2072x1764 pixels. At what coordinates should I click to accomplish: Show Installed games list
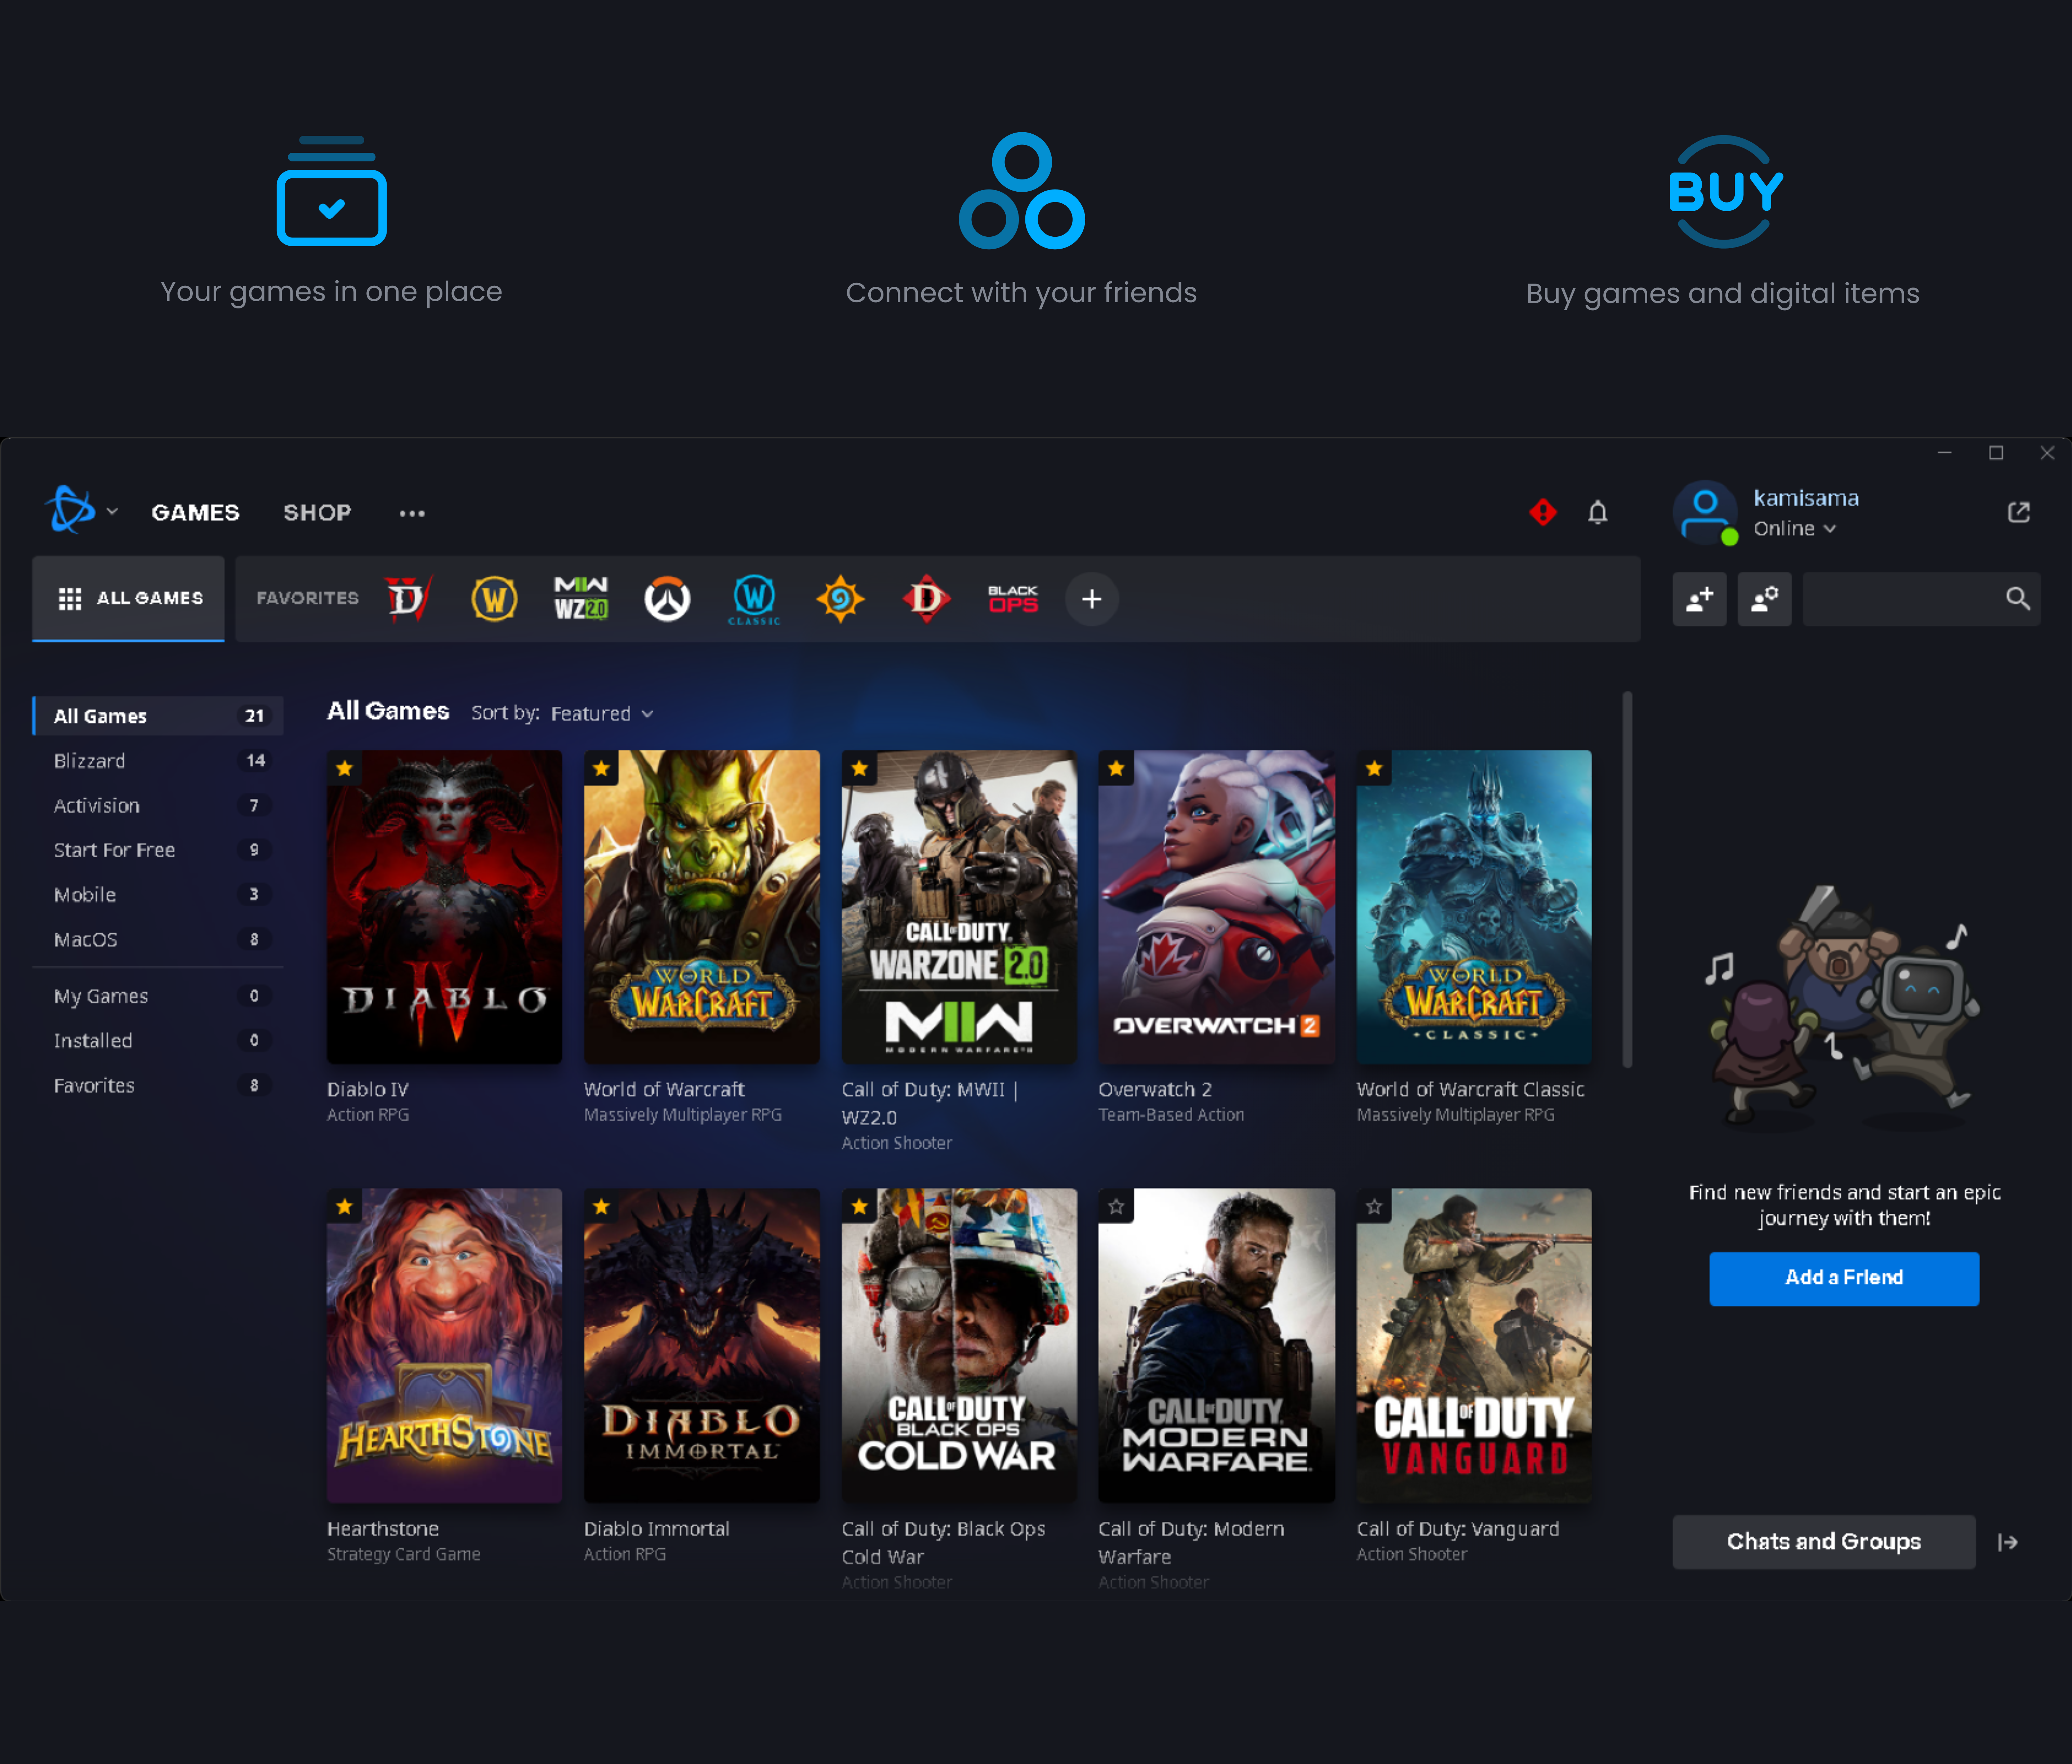(x=158, y=1041)
